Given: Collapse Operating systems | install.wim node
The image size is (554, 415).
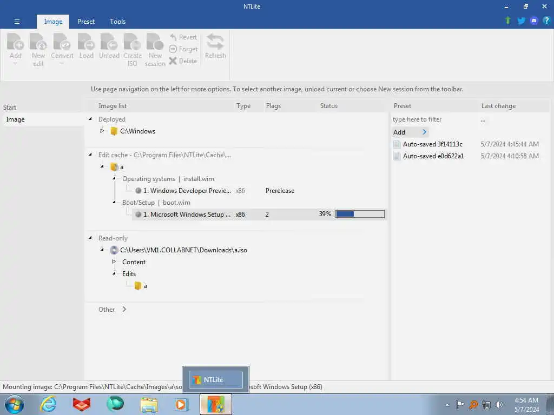Looking at the screenshot, I should [114, 178].
